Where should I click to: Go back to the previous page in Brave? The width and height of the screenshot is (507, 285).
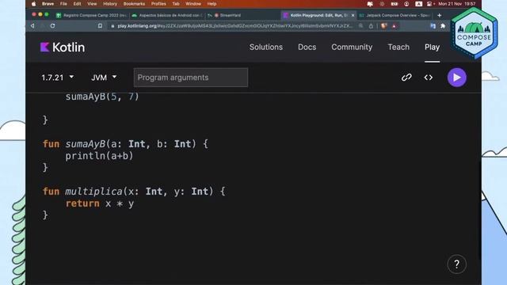coord(32,26)
